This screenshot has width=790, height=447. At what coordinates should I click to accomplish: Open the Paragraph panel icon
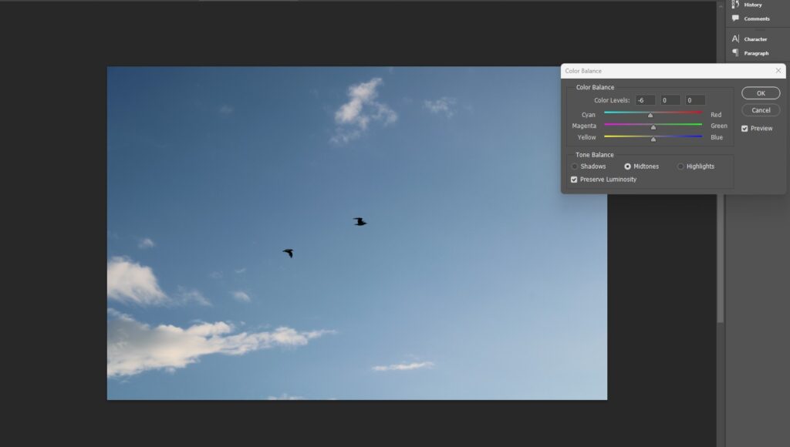coord(735,53)
